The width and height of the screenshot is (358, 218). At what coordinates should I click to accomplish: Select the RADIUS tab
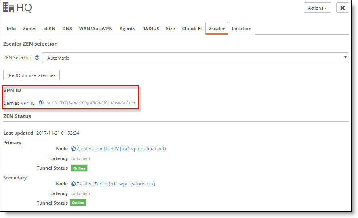click(x=150, y=29)
